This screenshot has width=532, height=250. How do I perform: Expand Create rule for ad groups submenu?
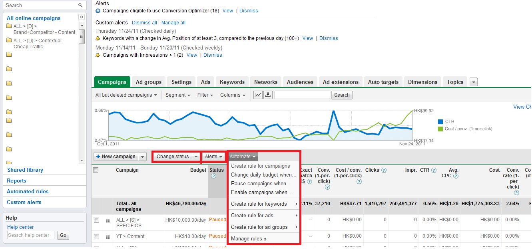tap(264, 227)
